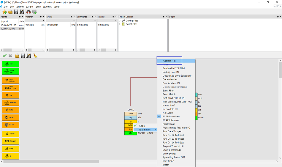Select Spreading Factor (12) menu entry
The height and width of the screenshot is (167, 282).
(173, 157)
